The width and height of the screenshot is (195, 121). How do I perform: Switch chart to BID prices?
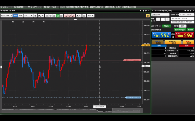(16, 16)
